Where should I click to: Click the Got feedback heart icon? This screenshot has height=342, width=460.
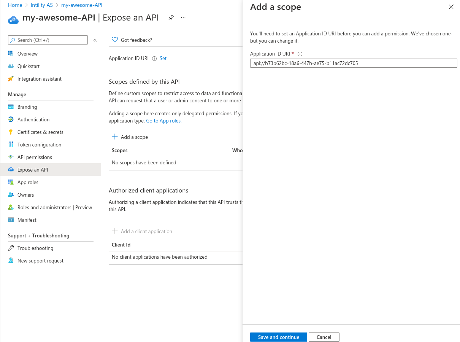(x=115, y=40)
